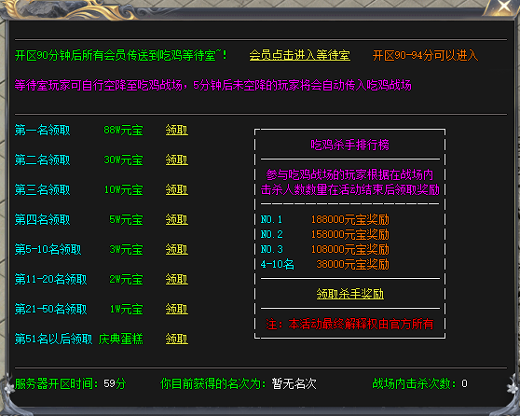Click the NO.1 188000元宝奖励 entry
The height and width of the screenshot is (416, 520).
(324, 220)
